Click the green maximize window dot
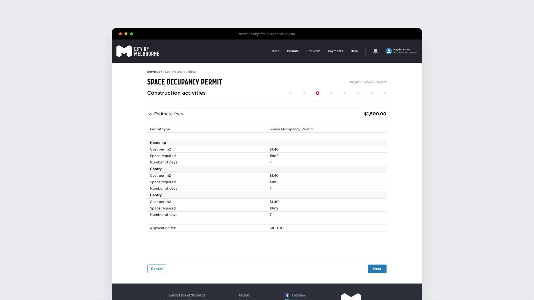 coord(132,34)
